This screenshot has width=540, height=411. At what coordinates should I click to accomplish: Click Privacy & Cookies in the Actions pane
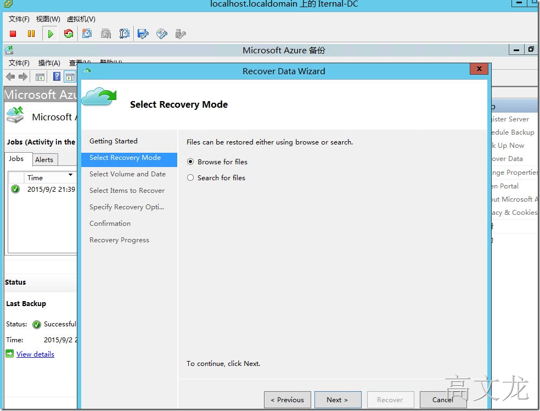coord(514,213)
